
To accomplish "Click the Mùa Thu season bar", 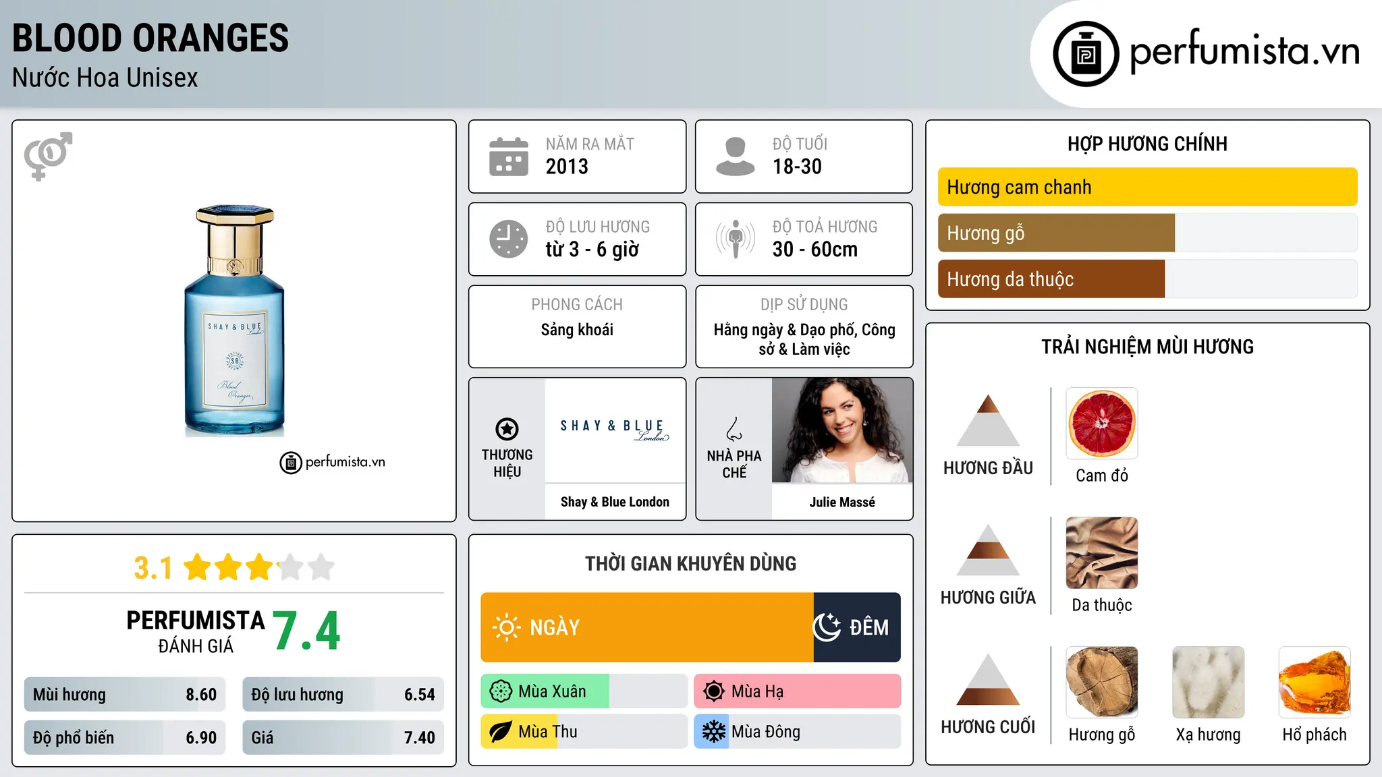I will click(584, 732).
